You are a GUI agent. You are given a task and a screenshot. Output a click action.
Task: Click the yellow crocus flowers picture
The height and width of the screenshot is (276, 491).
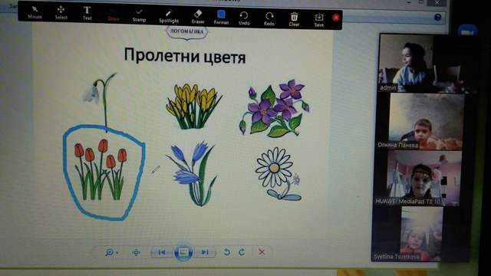[x=193, y=107]
